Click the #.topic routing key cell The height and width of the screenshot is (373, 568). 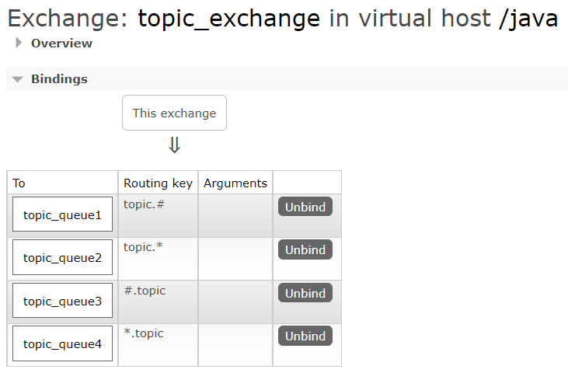tap(158, 302)
